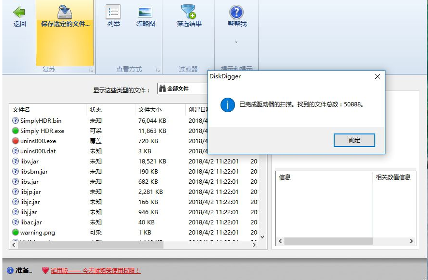428x280 pixels.
Task: Click the 11,863 KB size cell
Action: coord(152,131)
